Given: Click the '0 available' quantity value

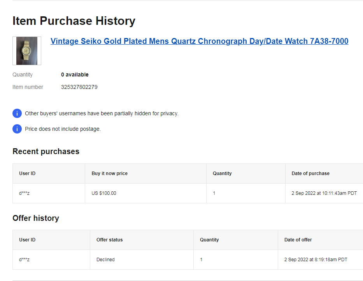Looking at the screenshot, I should 75,75.
